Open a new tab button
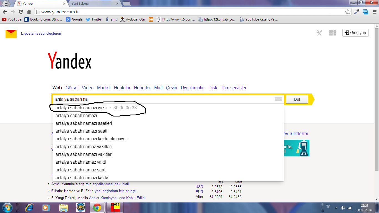Image resolution: width=379 pixels, height=213 pixels. pos(126,4)
